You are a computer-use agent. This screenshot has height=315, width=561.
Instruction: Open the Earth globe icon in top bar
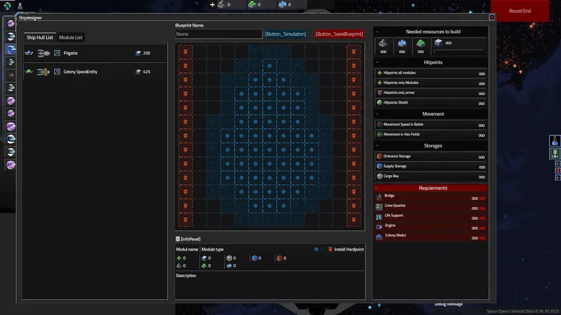pos(7,6)
